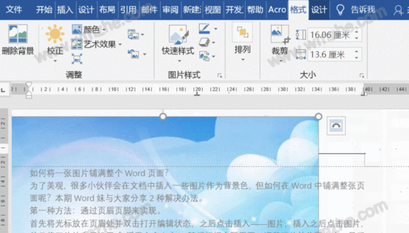The height and width of the screenshot is (233, 409).
Task: Click the top-right corner sizing handle of the picture
Action: [x=319, y=116]
